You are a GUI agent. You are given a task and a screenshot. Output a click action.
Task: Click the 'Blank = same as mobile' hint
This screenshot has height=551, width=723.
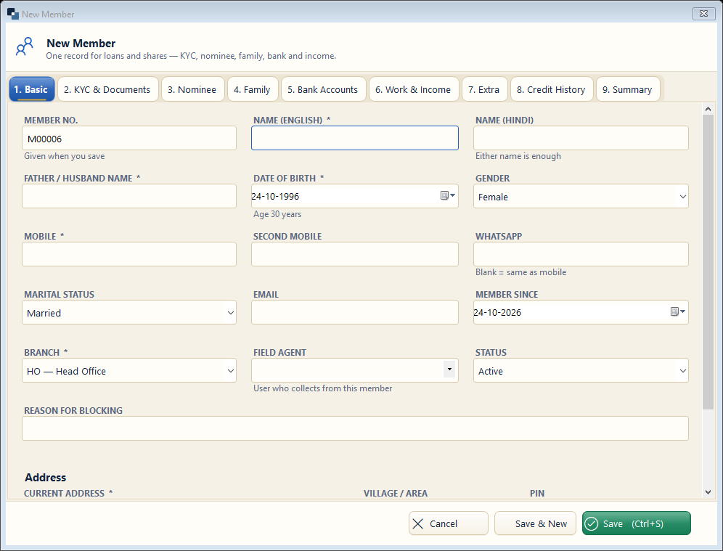pyautogui.click(x=520, y=272)
